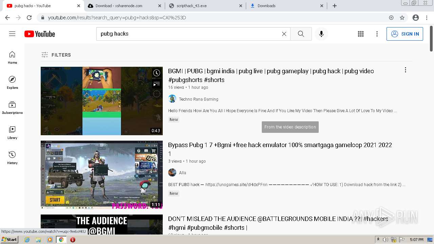The width and height of the screenshot is (434, 244).
Task: Open the Bypass Pubg 1 7 +Bgmi video title
Action: pyautogui.click(x=280, y=149)
